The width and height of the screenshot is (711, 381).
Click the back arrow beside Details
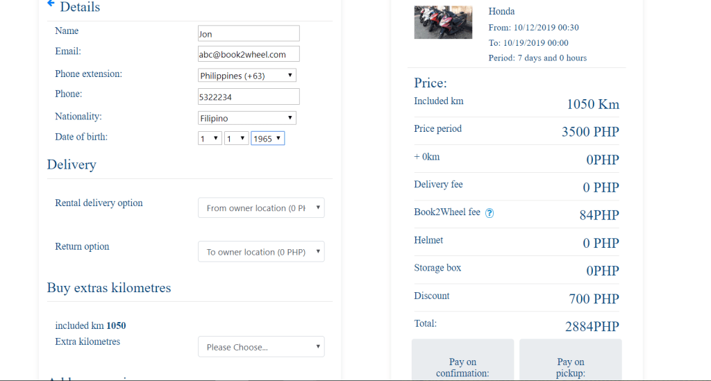click(51, 4)
